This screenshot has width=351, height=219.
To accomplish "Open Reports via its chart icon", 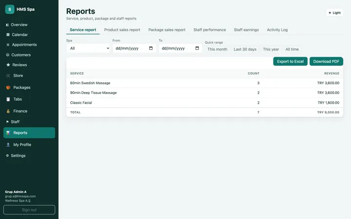I will click(x=8, y=133).
